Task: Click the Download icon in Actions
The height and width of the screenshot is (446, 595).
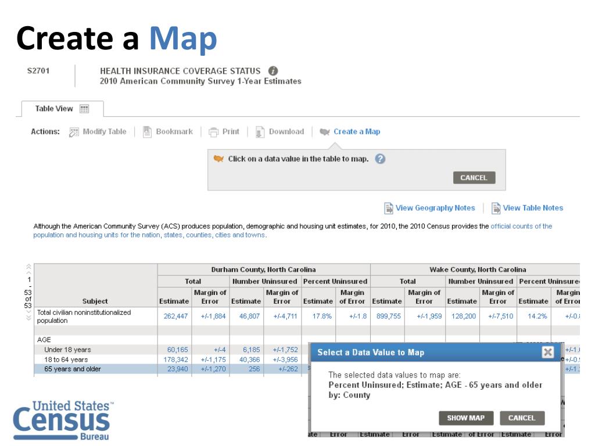Action: click(260, 132)
